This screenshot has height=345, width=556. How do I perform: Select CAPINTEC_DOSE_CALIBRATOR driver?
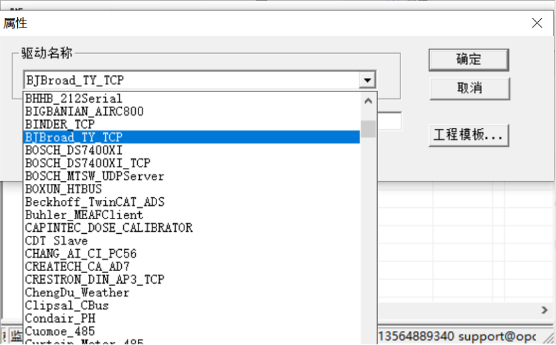(192, 227)
